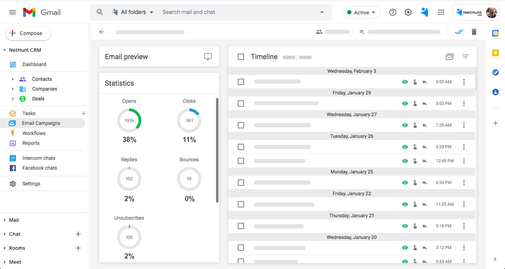
Task: Open the desktop preview icon in Email preview
Action: pos(208,57)
